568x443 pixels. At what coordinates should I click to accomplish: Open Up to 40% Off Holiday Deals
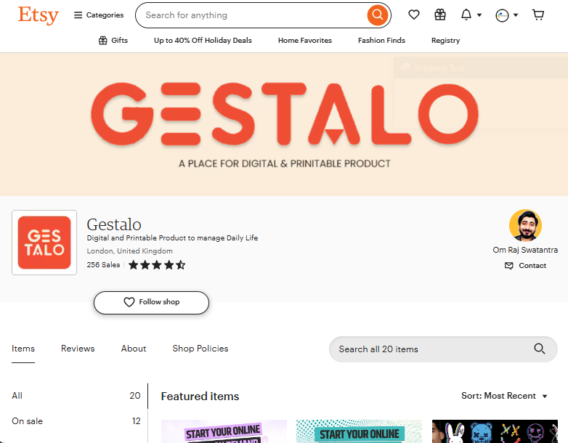[x=203, y=40]
